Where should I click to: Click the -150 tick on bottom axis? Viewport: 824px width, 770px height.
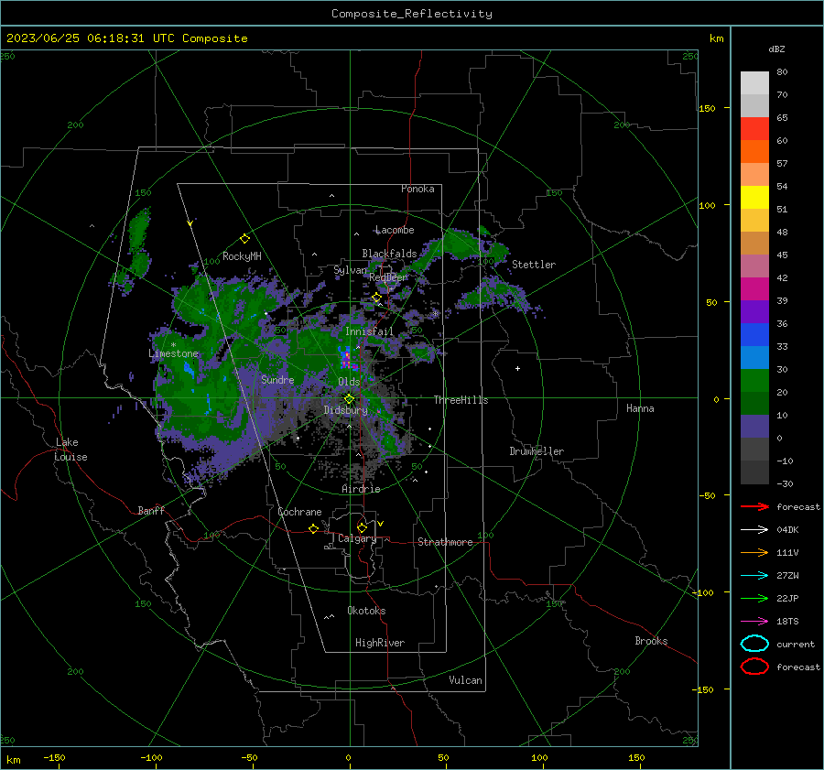point(54,757)
